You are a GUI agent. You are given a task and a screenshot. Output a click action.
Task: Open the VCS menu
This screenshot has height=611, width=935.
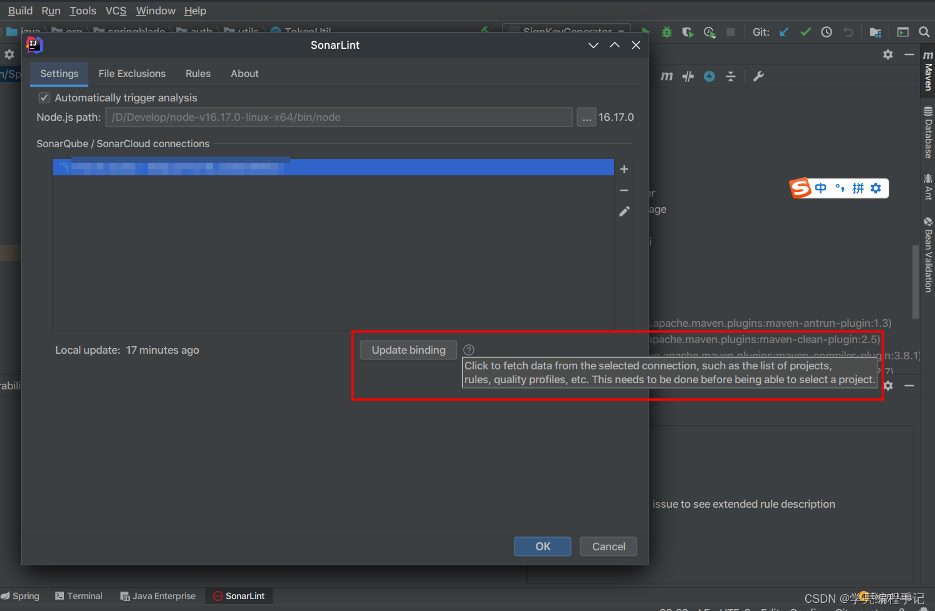click(x=116, y=11)
